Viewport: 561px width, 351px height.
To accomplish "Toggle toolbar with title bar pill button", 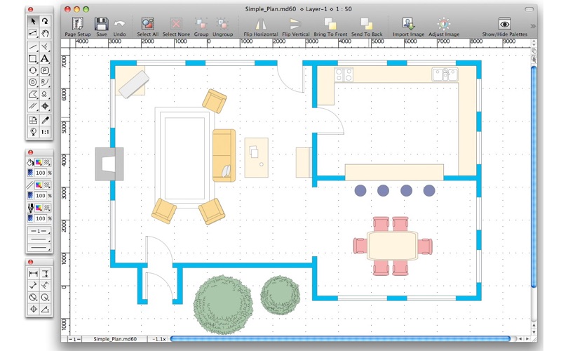I will (x=529, y=9).
